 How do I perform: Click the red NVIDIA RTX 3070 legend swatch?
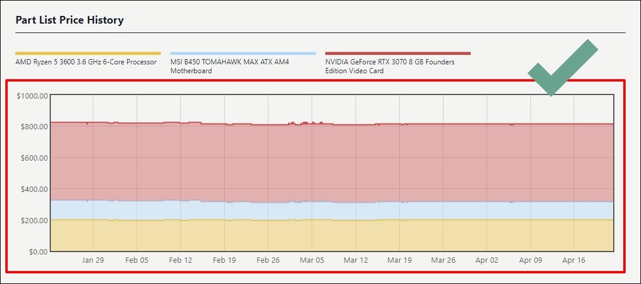(398, 54)
